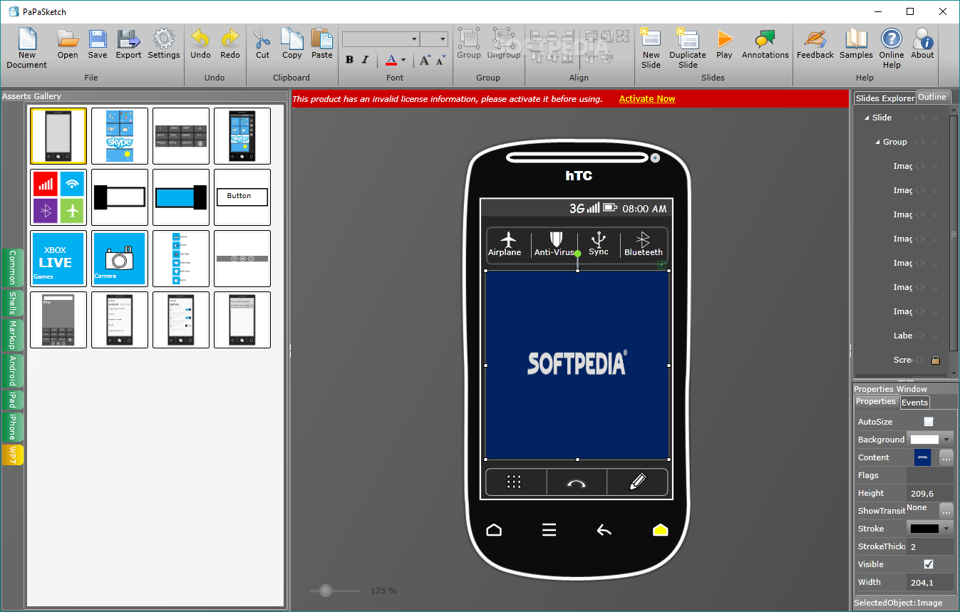
Task: Open Samples
Action: tap(856, 44)
